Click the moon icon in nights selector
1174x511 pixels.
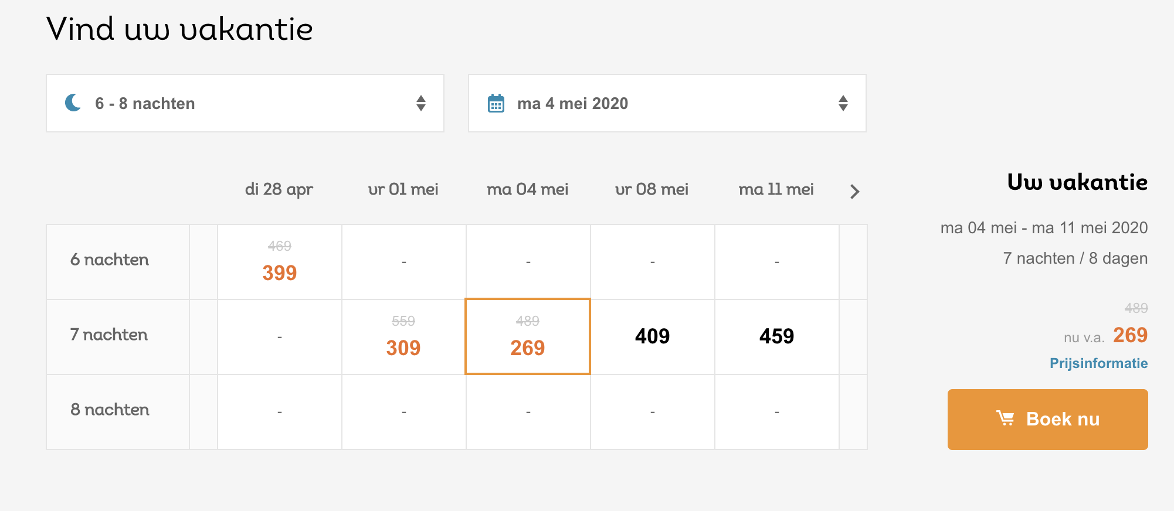coord(73,103)
